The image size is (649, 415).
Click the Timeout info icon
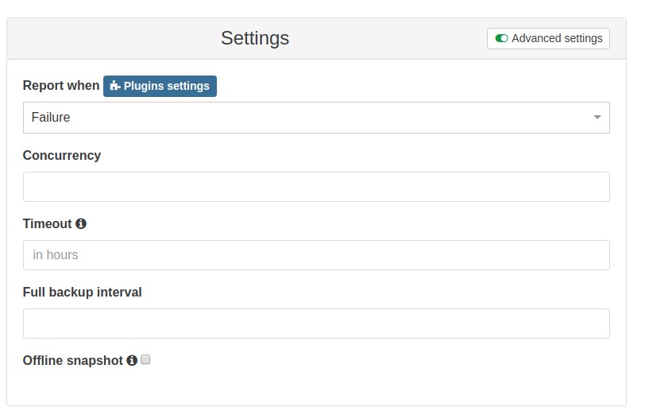[x=81, y=223]
